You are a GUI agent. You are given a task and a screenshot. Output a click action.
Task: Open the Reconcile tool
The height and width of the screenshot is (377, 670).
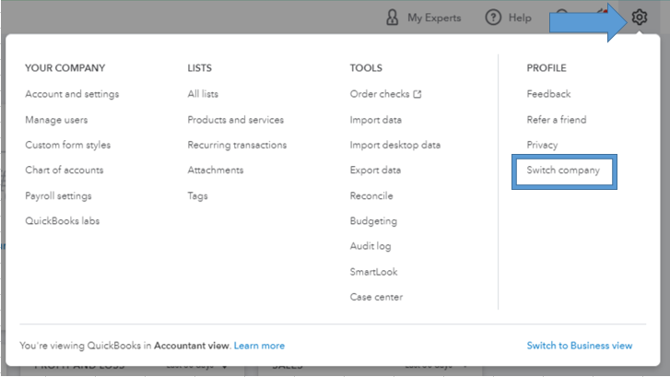[x=371, y=195]
